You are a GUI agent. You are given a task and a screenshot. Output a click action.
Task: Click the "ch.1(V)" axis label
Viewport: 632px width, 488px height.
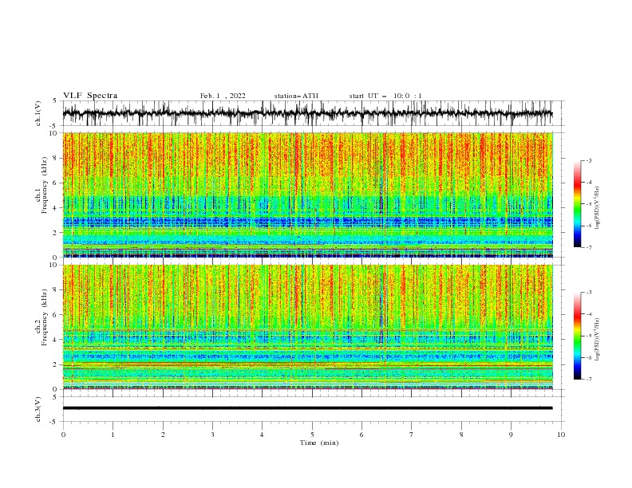(38, 113)
